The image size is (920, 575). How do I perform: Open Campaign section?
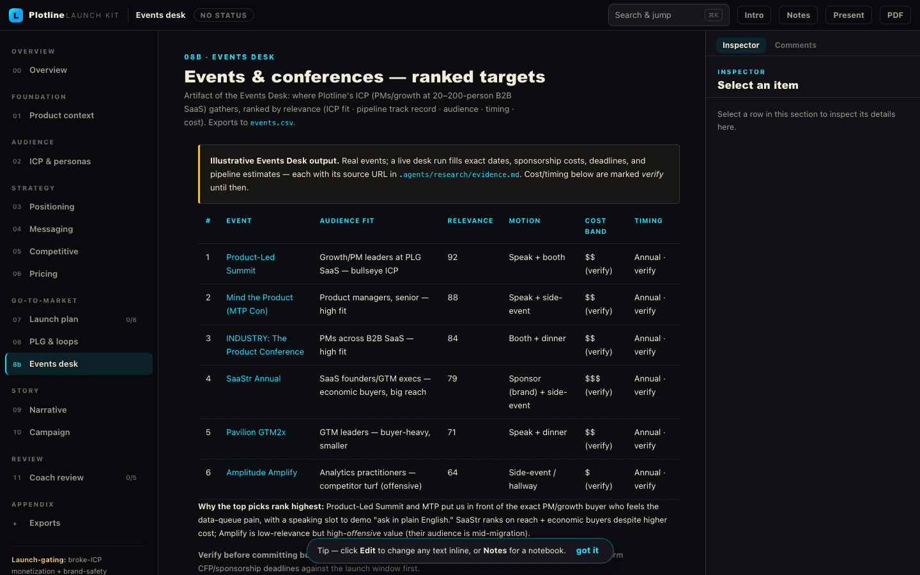coord(79,433)
